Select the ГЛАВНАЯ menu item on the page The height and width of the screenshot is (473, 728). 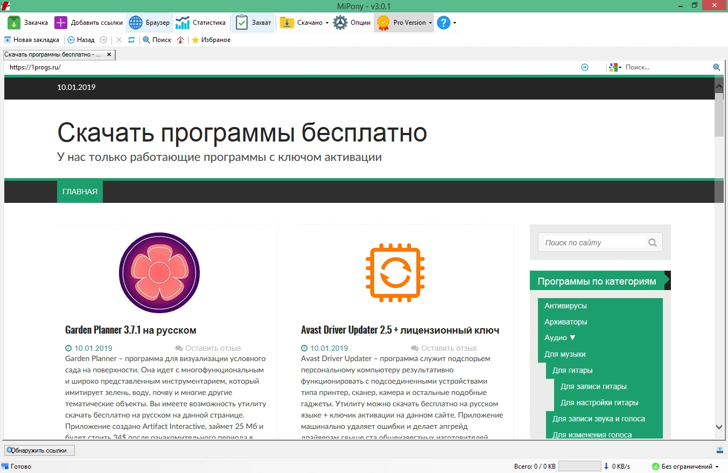(80, 192)
